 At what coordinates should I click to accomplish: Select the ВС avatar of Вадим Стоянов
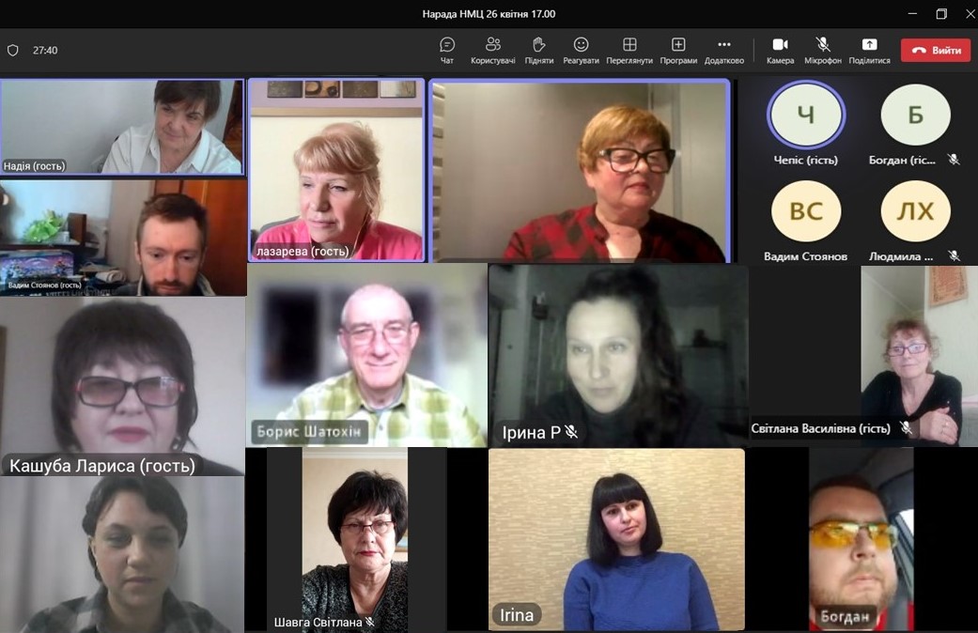pos(806,211)
